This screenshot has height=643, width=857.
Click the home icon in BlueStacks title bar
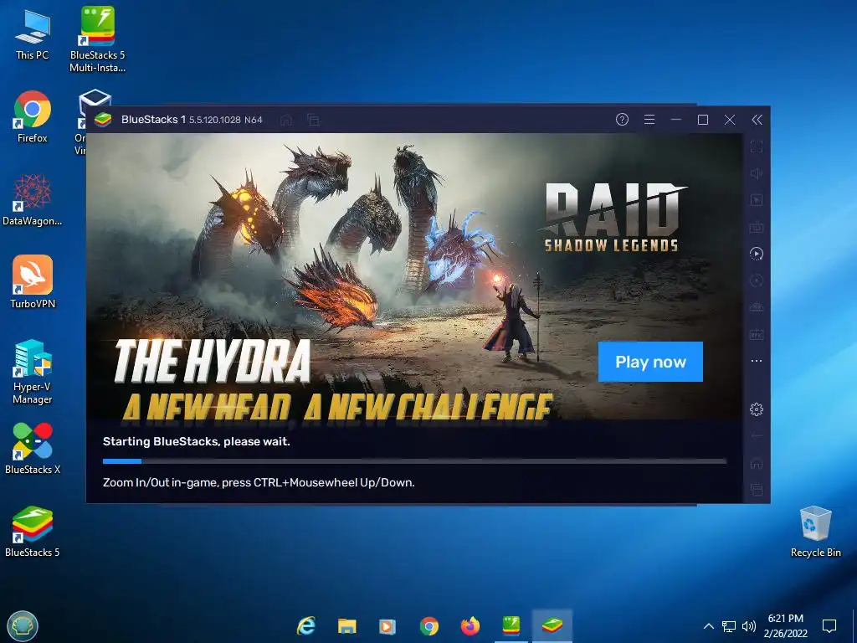[286, 120]
